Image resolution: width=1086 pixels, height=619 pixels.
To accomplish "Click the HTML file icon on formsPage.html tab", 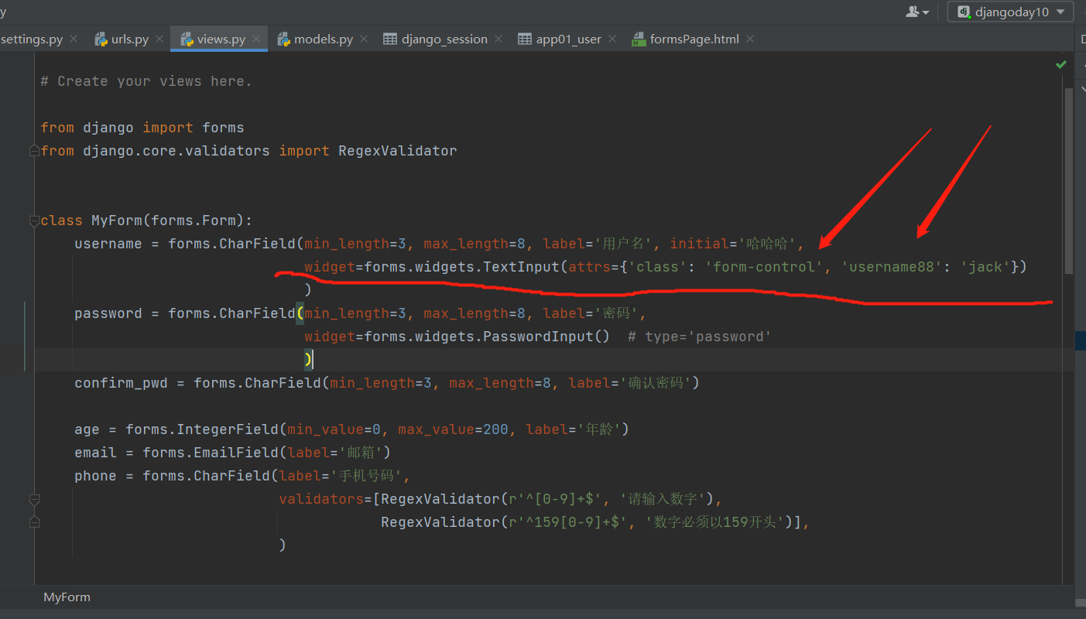I will [639, 39].
